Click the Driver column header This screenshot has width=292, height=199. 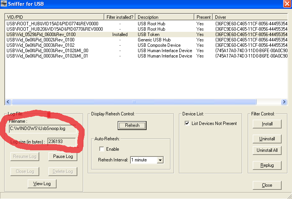tap(250, 17)
